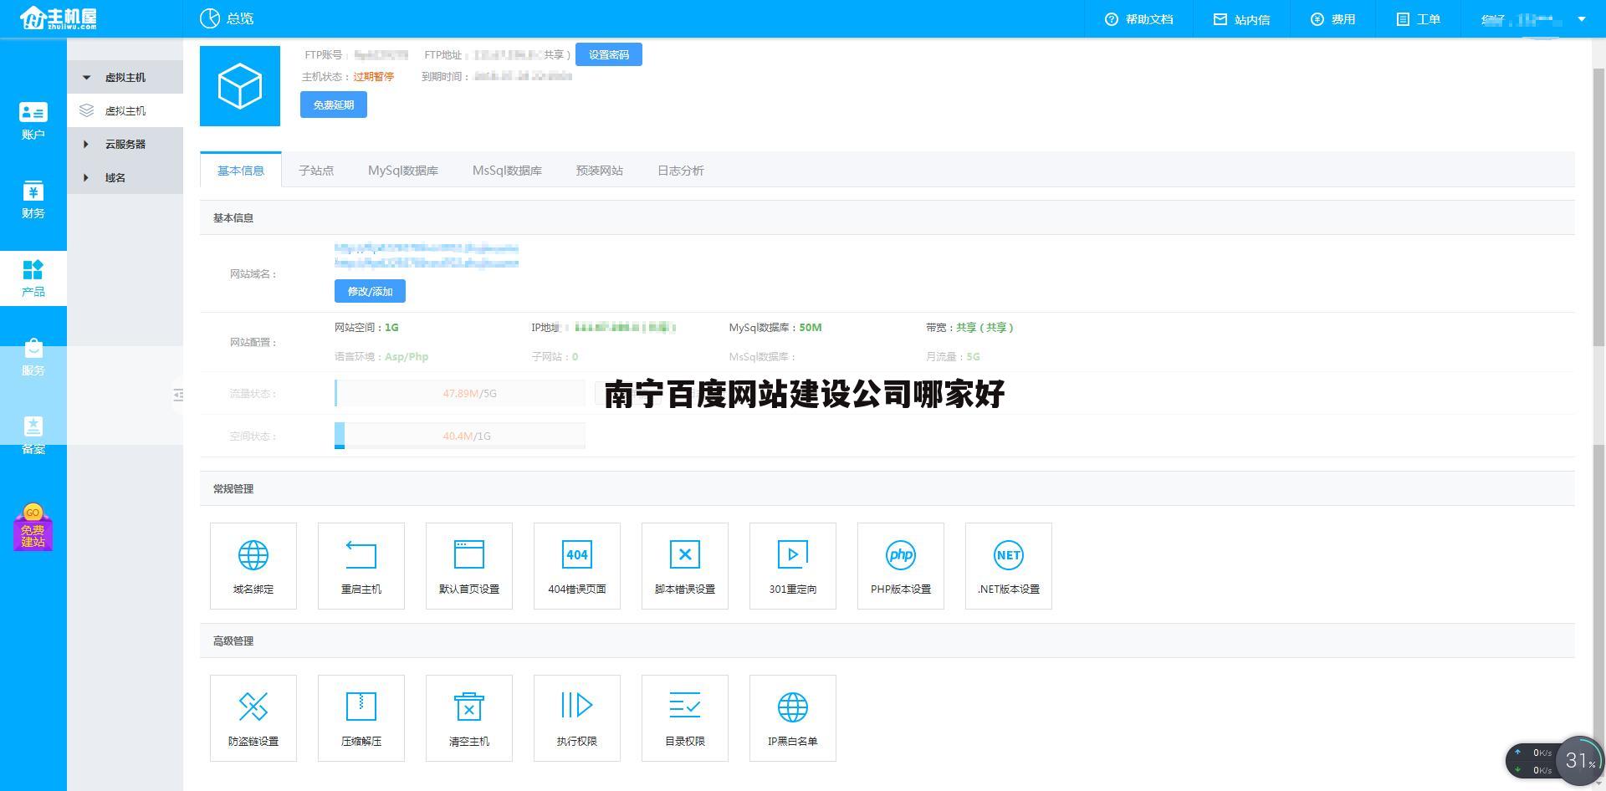The image size is (1606, 791).
Task: Switch to the MySql数据库 tab
Action: pos(403,171)
